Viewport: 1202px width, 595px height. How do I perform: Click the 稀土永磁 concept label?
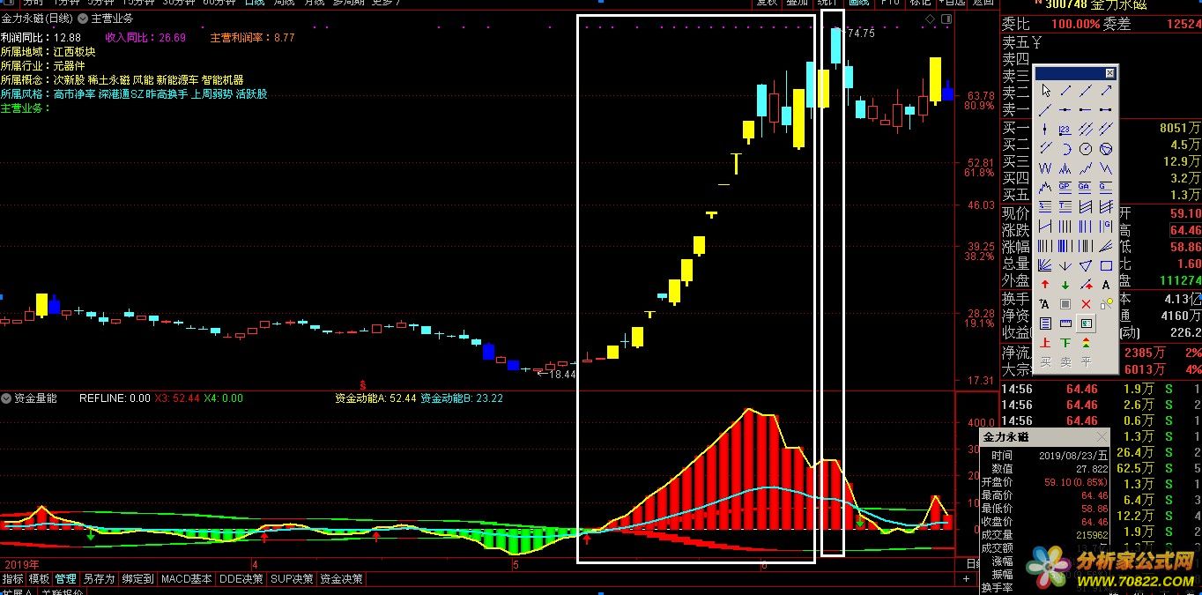pos(108,79)
